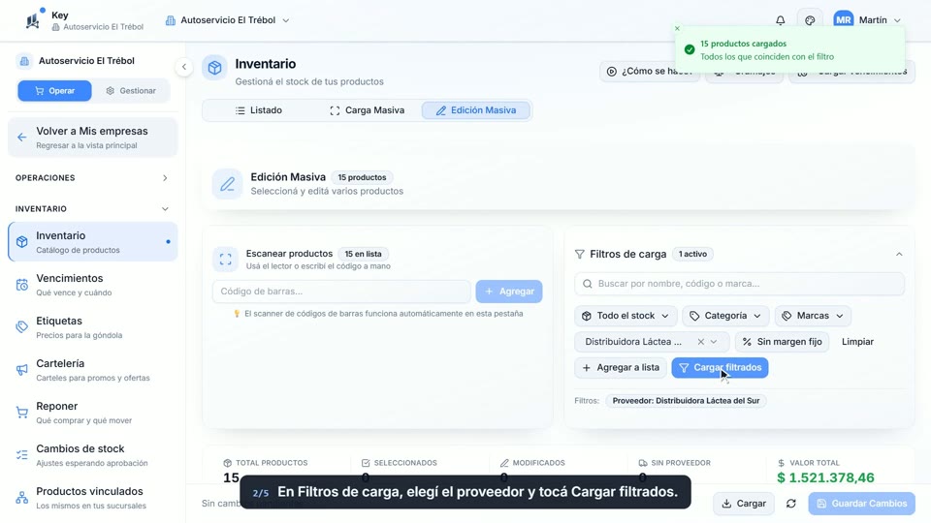The height and width of the screenshot is (523, 931).
Task: Open Cartelería in the sidebar
Action: pos(93,370)
